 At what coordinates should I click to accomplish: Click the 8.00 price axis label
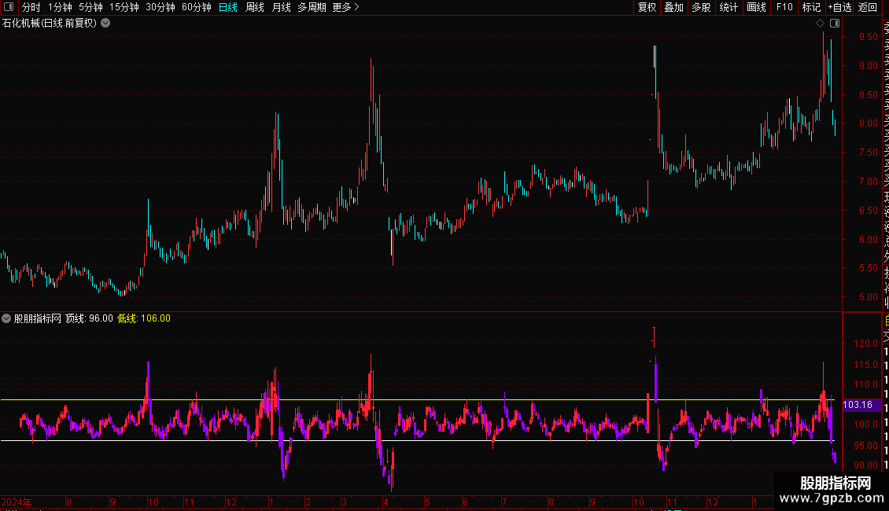point(868,123)
